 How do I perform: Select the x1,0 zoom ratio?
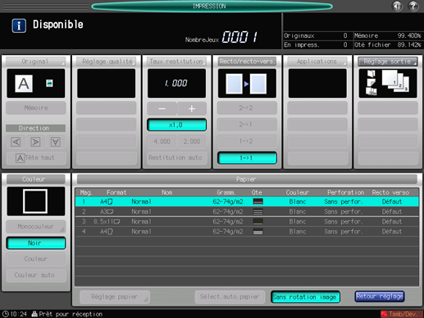(176, 125)
